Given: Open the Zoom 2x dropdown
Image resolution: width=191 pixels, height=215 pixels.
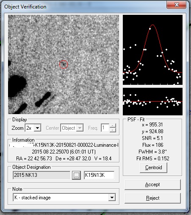Looking at the screenshot, I should [37, 128].
